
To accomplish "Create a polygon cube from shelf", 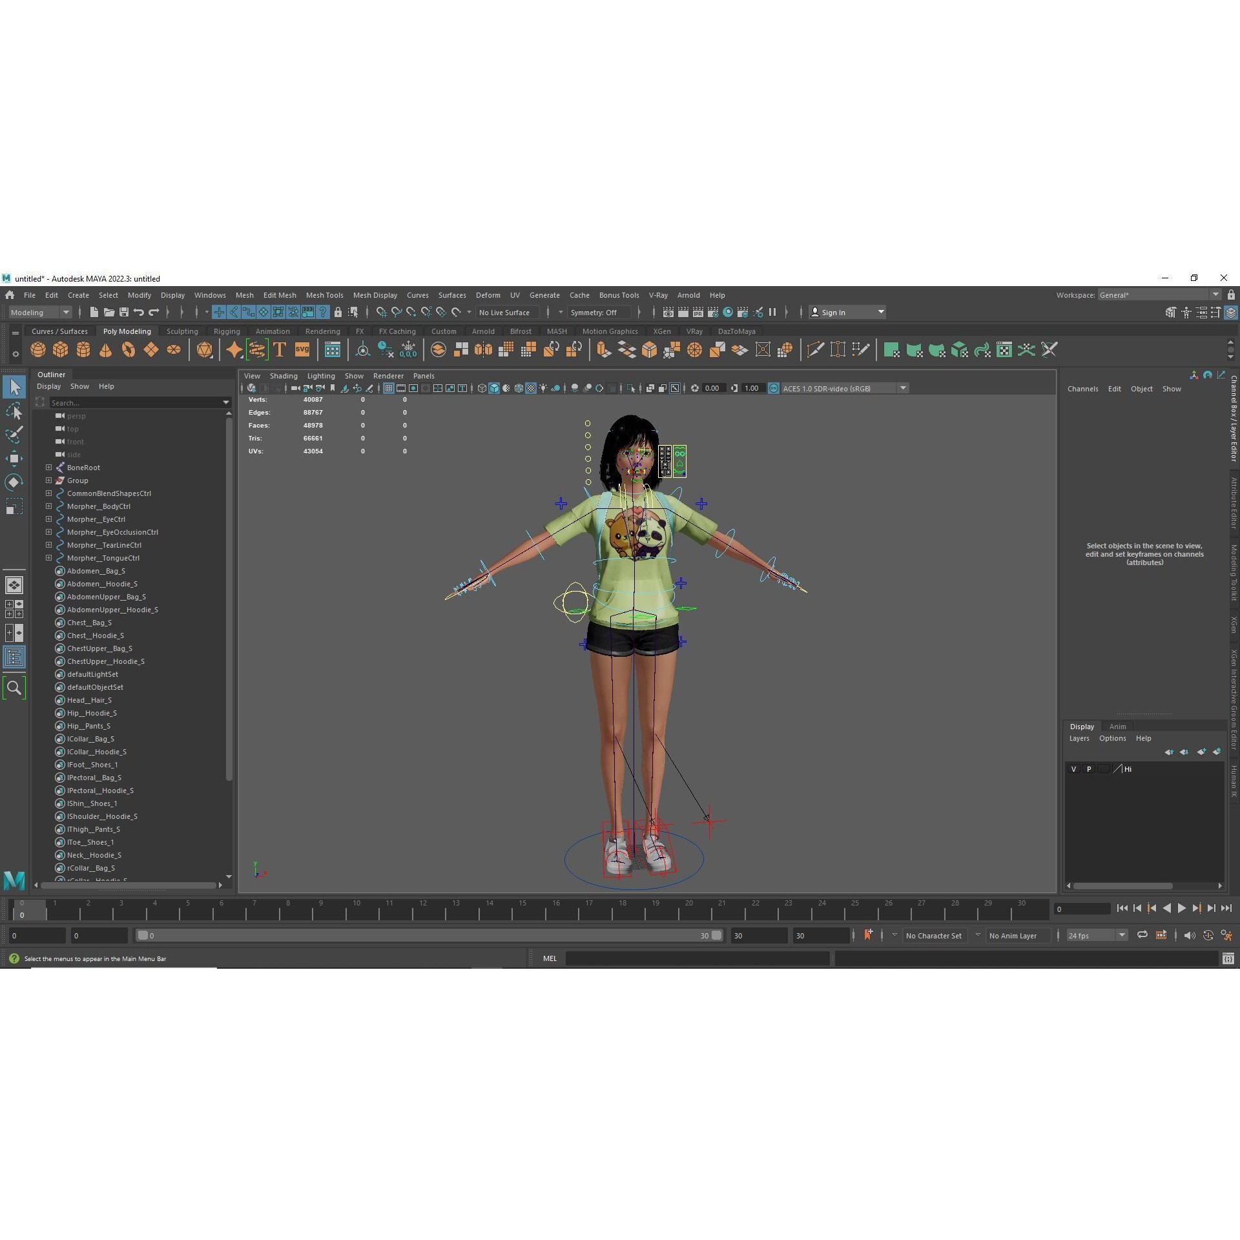I will click(61, 350).
